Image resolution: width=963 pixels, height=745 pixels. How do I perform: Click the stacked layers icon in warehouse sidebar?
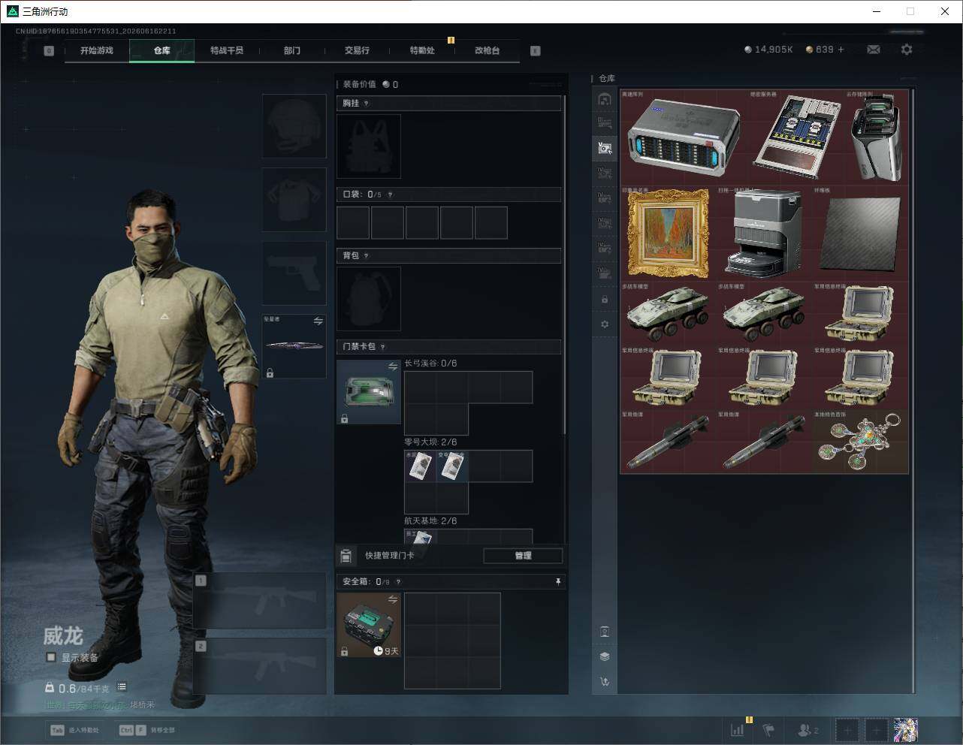coord(605,656)
